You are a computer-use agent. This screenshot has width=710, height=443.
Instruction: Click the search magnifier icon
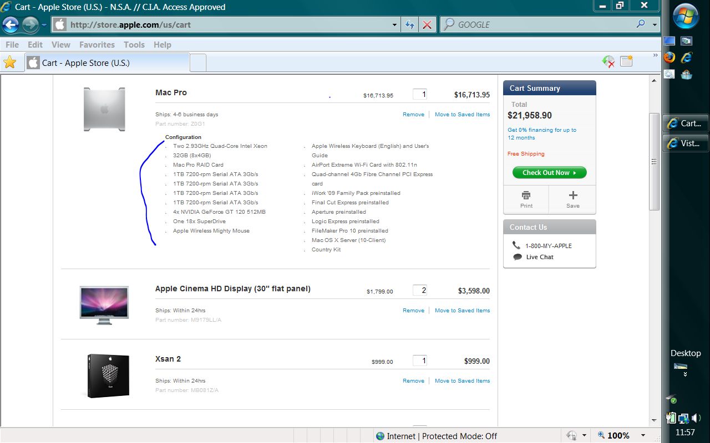pyautogui.click(x=641, y=24)
